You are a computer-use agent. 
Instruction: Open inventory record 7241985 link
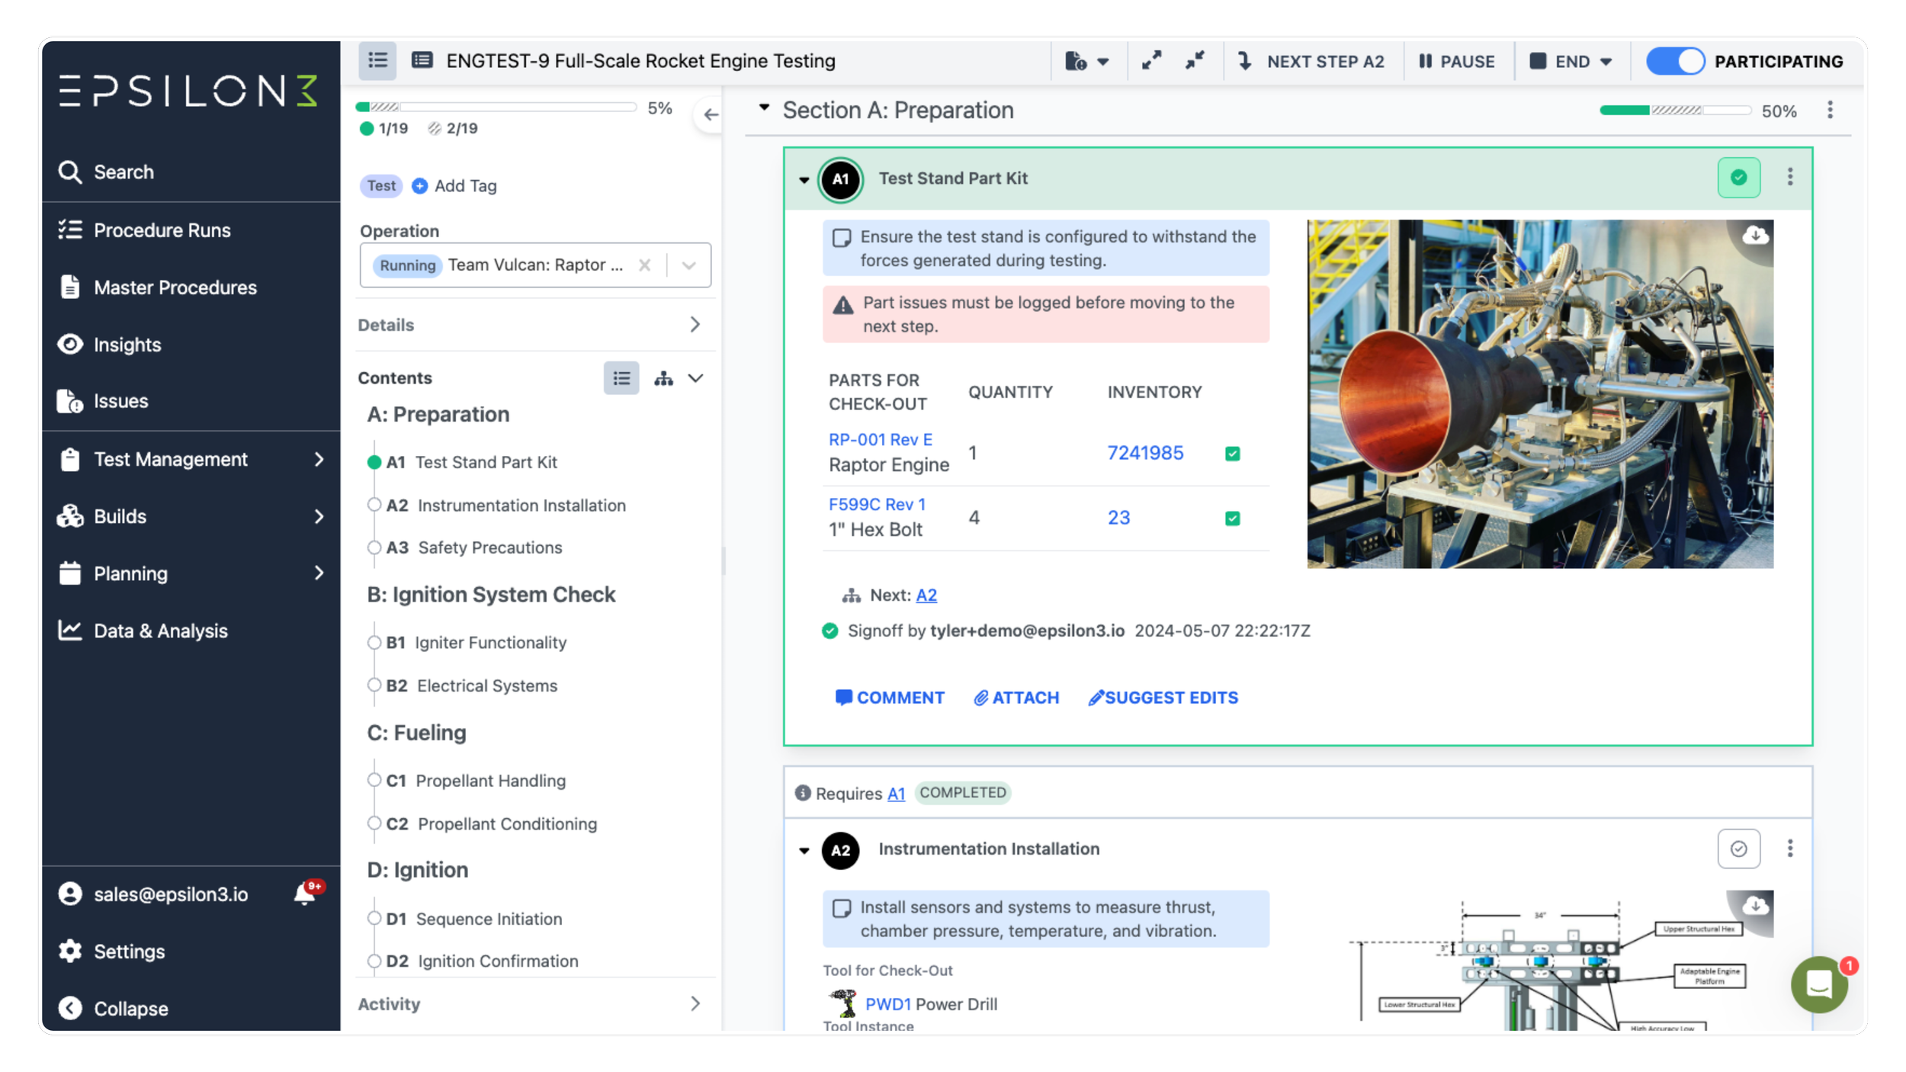pos(1146,453)
